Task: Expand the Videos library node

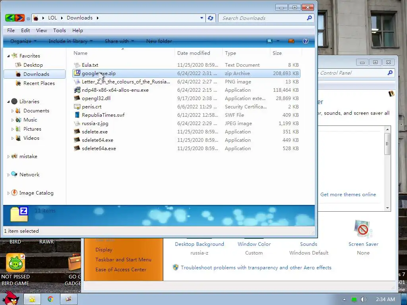Action: tap(12, 138)
